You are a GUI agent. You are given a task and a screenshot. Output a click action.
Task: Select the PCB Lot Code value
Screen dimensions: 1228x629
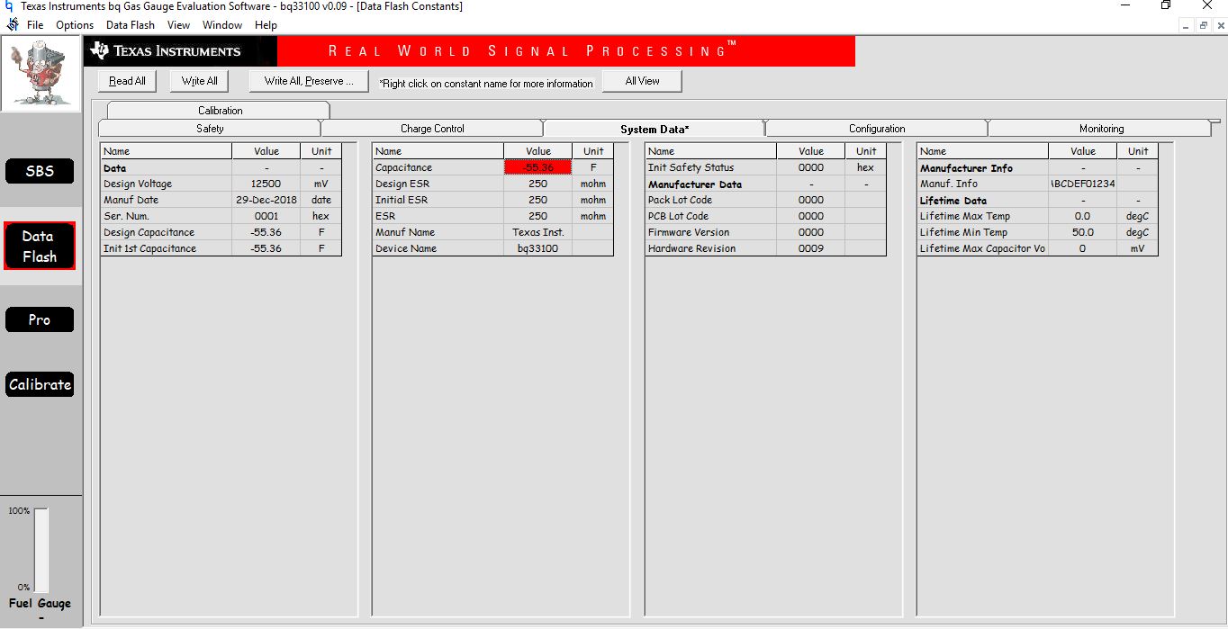click(x=810, y=216)
